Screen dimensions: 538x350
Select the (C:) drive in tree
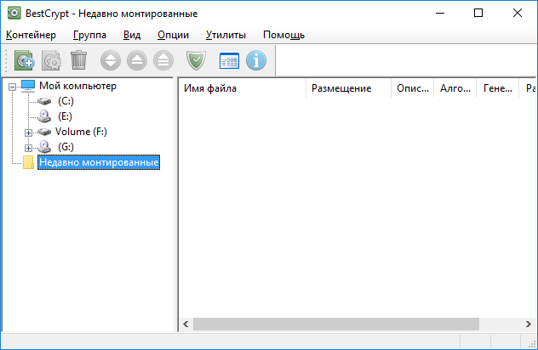66,101
